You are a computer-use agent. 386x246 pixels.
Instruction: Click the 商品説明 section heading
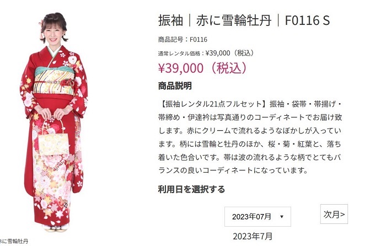click(x=175, y=86)
